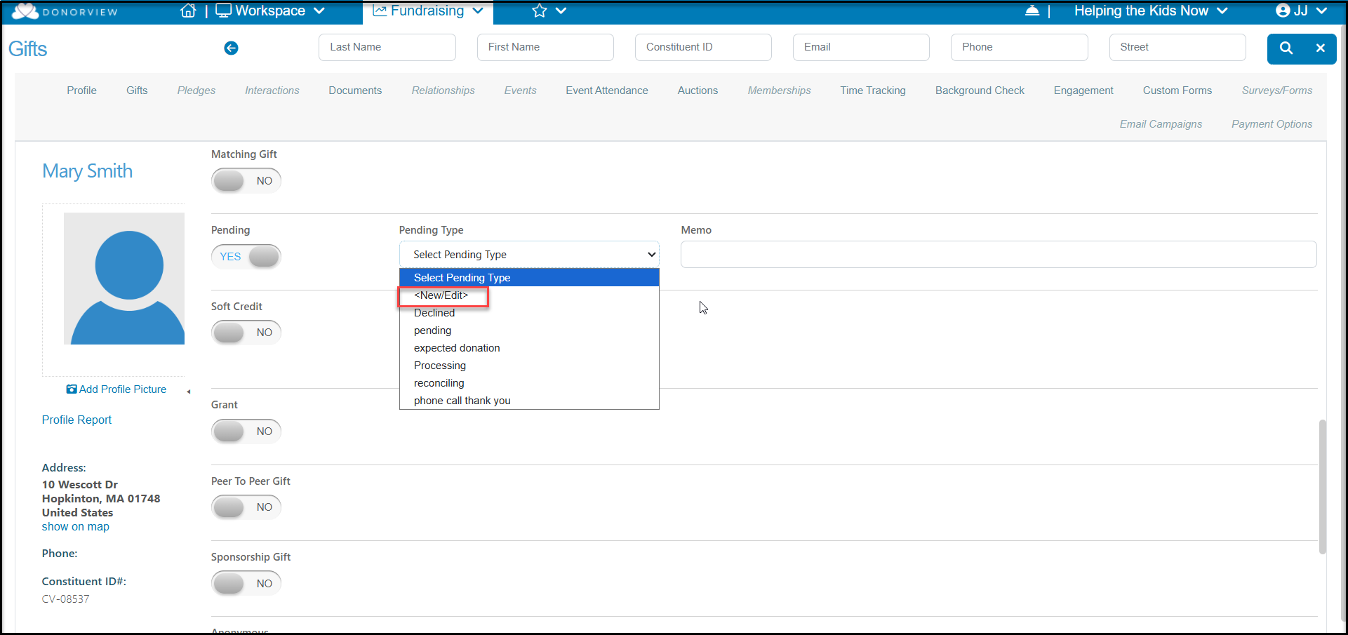Viewport: 1348px width, 635px height.
Task: Open the Profile tab
Action: pyautogui.click(x=82, y=91)
